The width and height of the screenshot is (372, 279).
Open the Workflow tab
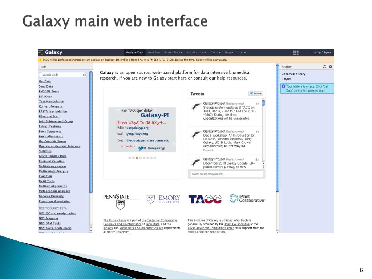tap(154, 52)
